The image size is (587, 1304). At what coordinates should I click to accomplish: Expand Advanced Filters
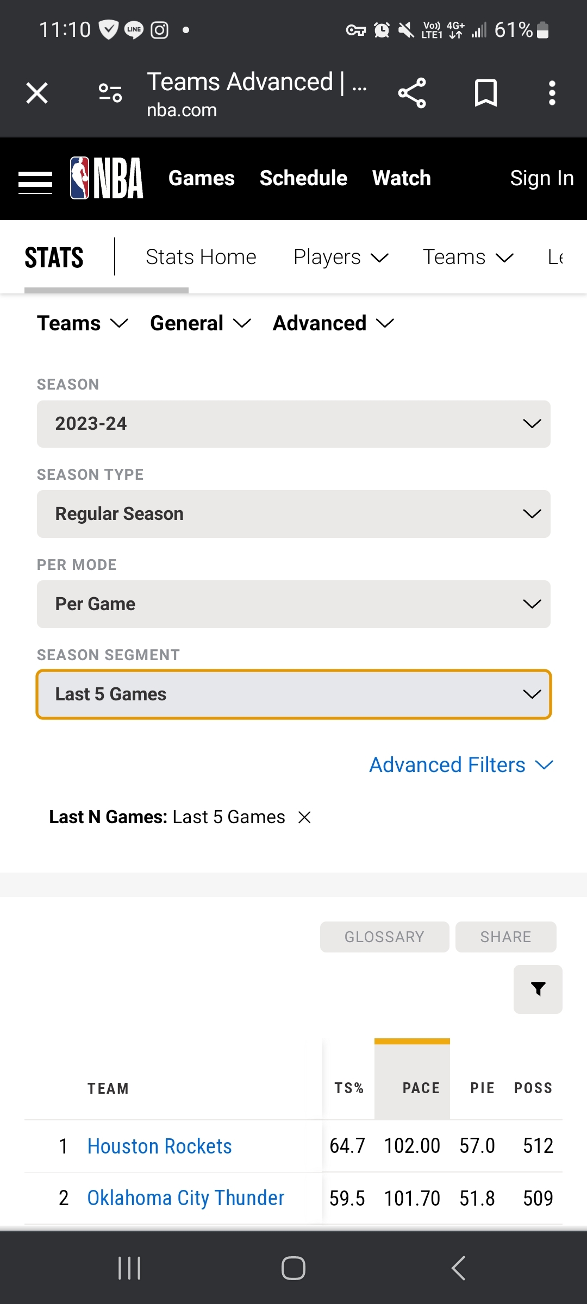[x=461, y=765]
